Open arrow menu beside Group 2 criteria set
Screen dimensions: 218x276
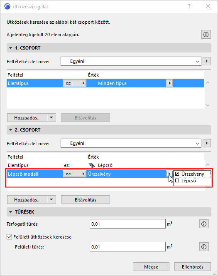[x=207, y=143]
